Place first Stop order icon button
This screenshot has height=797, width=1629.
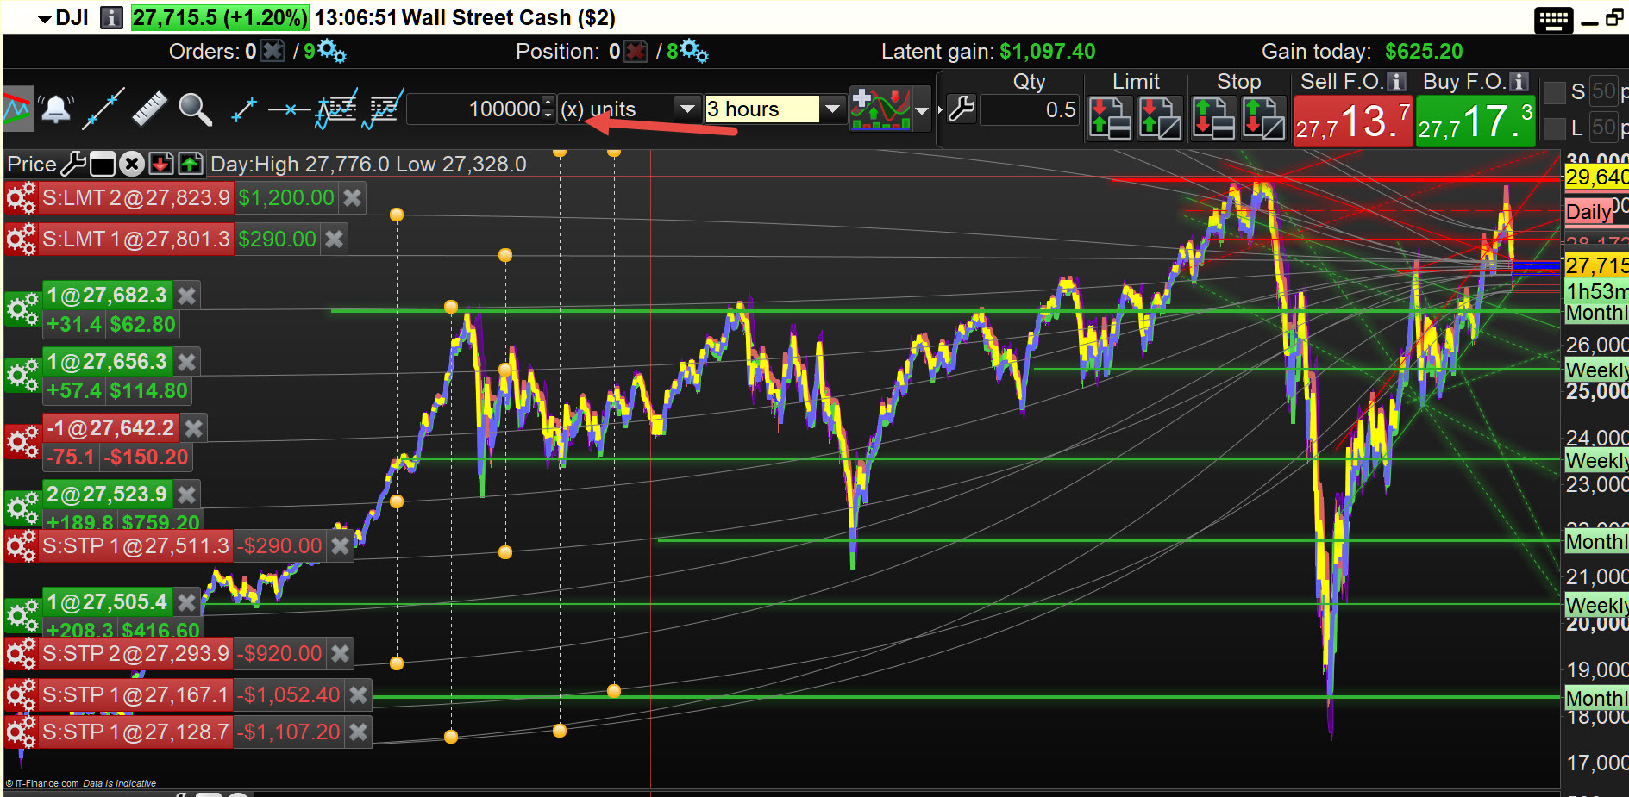click(x=1213, y=117)
